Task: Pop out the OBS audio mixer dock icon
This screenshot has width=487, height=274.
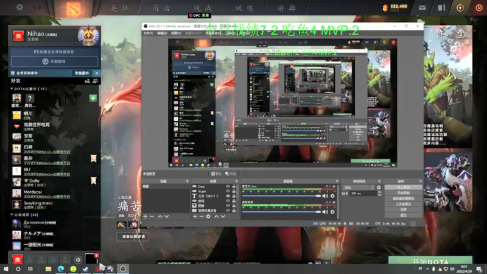Action: coord(337,181)
